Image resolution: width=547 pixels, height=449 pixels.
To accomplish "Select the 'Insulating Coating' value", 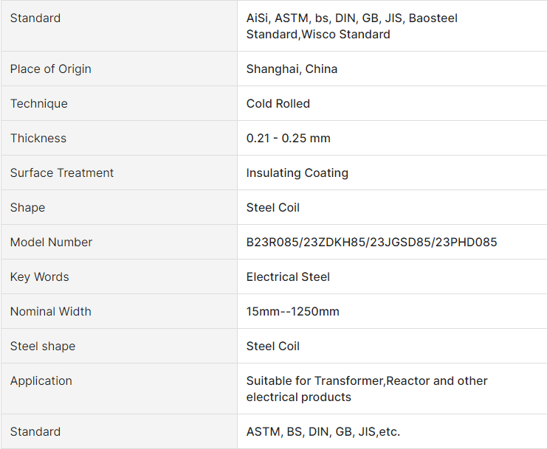I will point(297,173).
